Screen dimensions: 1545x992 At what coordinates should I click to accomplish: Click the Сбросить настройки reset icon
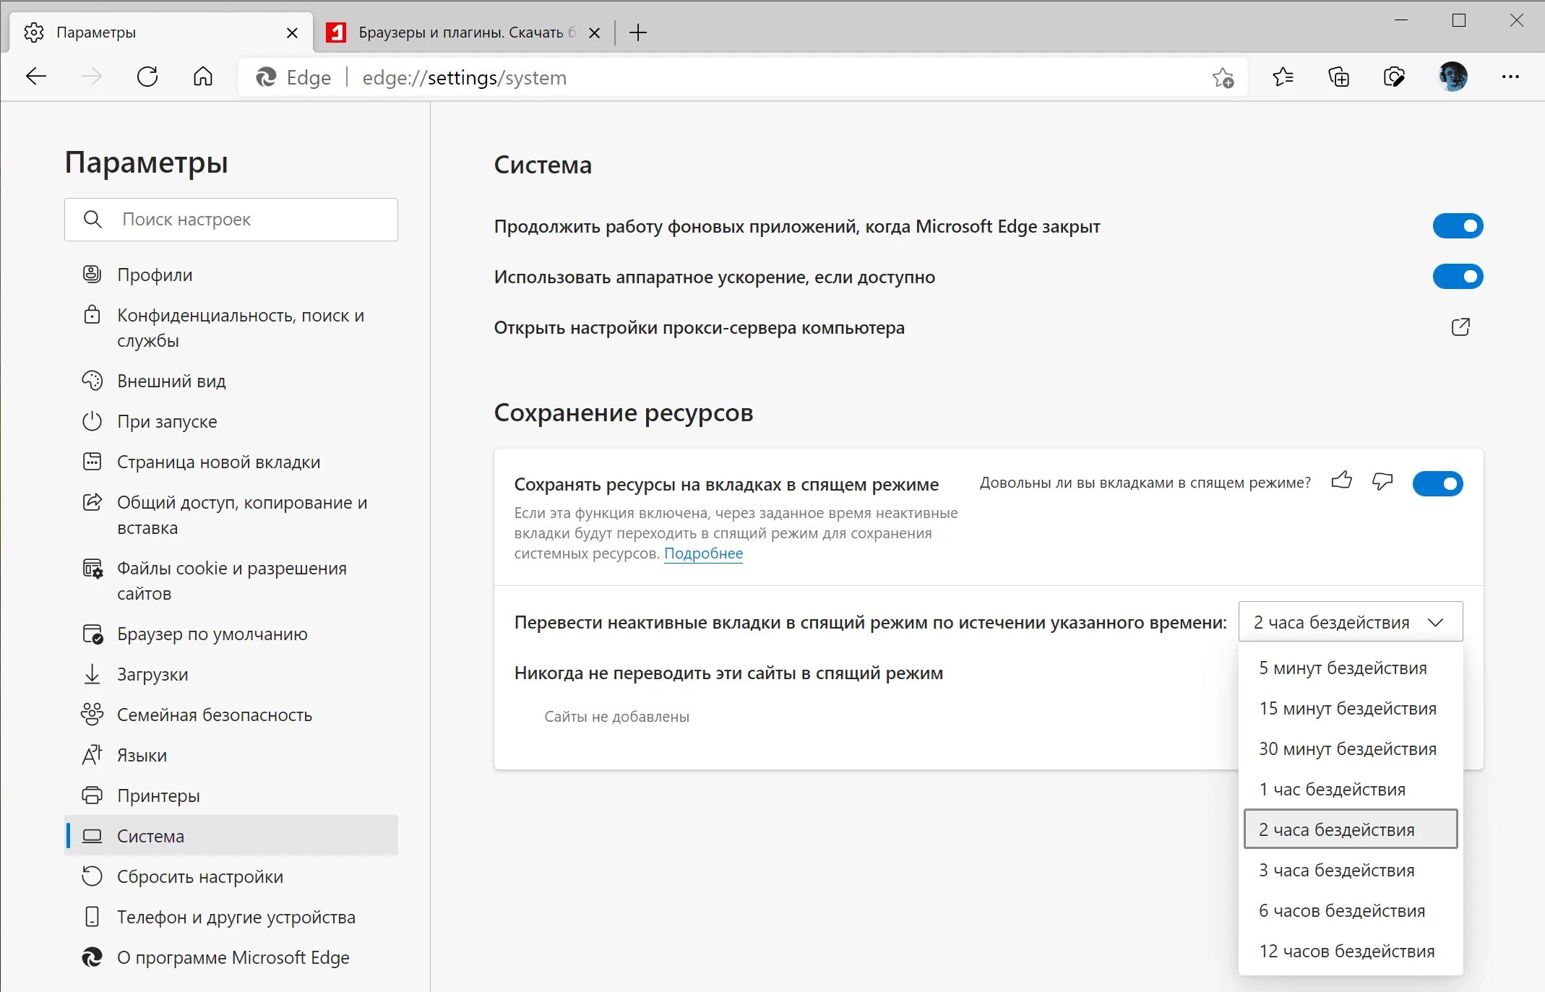click(x=92, y=876)
